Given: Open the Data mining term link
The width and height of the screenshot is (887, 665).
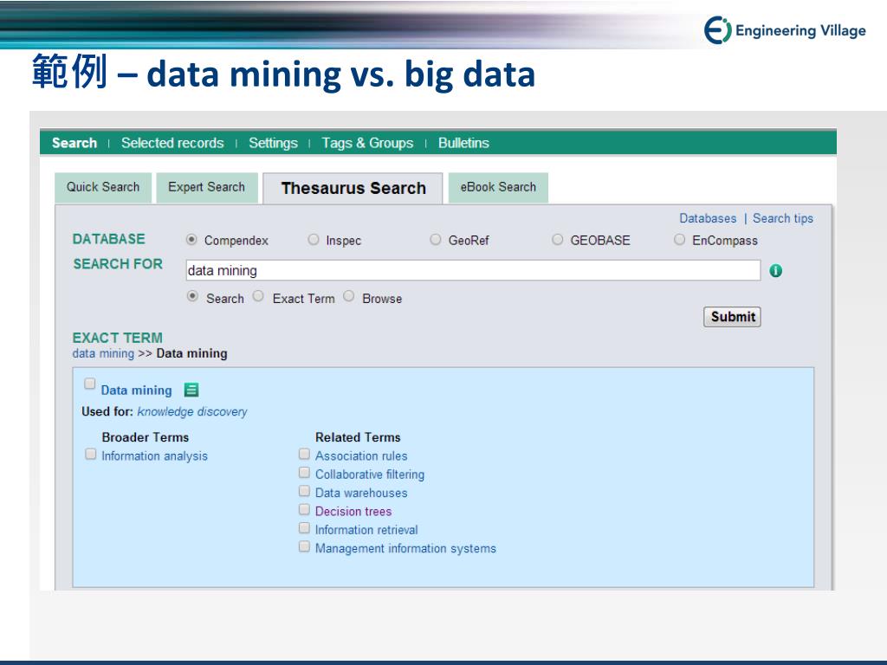Looking at the screenshot, I should tap(136, 391).
